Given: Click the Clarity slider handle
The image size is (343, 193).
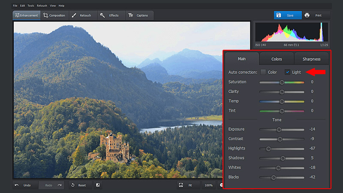Looking at the screenshot, I should click(x=282, y=92).
